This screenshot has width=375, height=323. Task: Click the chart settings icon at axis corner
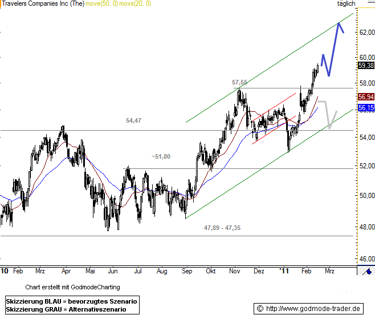pyautogui.click(x=366, y=272)
